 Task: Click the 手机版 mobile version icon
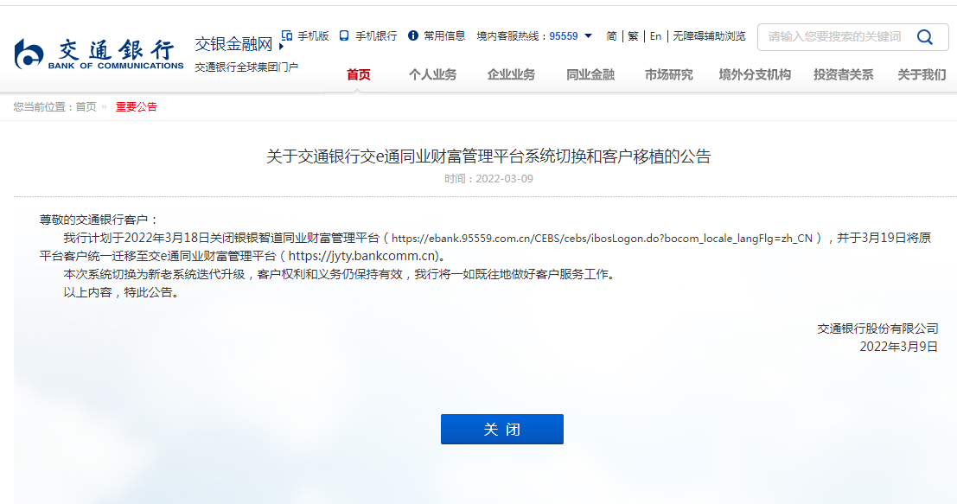pos(287,35)
